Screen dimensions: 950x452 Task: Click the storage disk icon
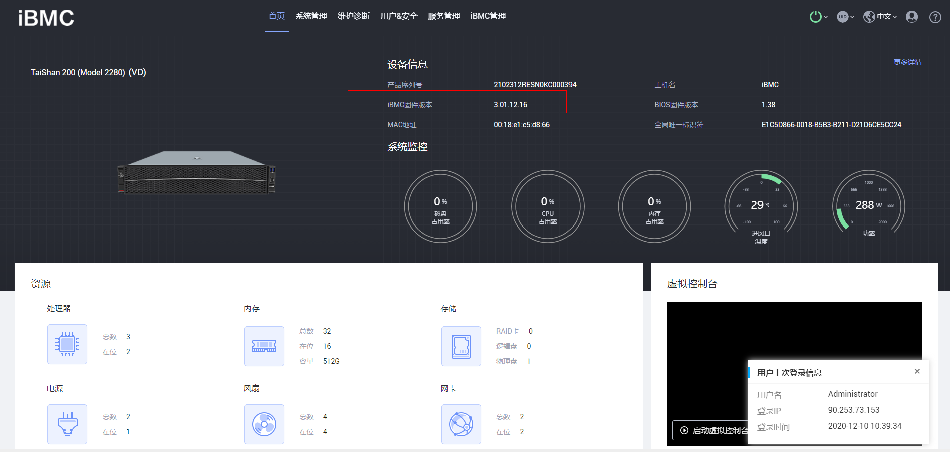click(x=461, y=346)
